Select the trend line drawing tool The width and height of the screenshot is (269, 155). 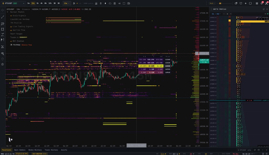(3, 17)
